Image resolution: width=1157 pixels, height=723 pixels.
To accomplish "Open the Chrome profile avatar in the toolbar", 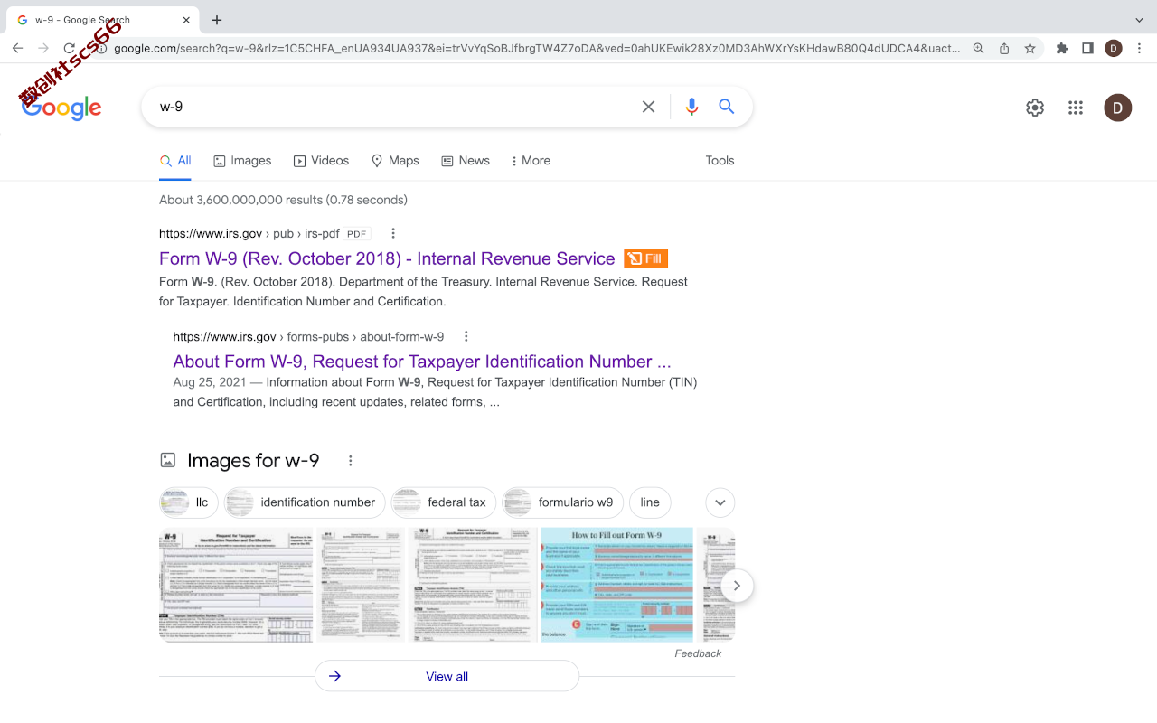I will click(1114, 49).
